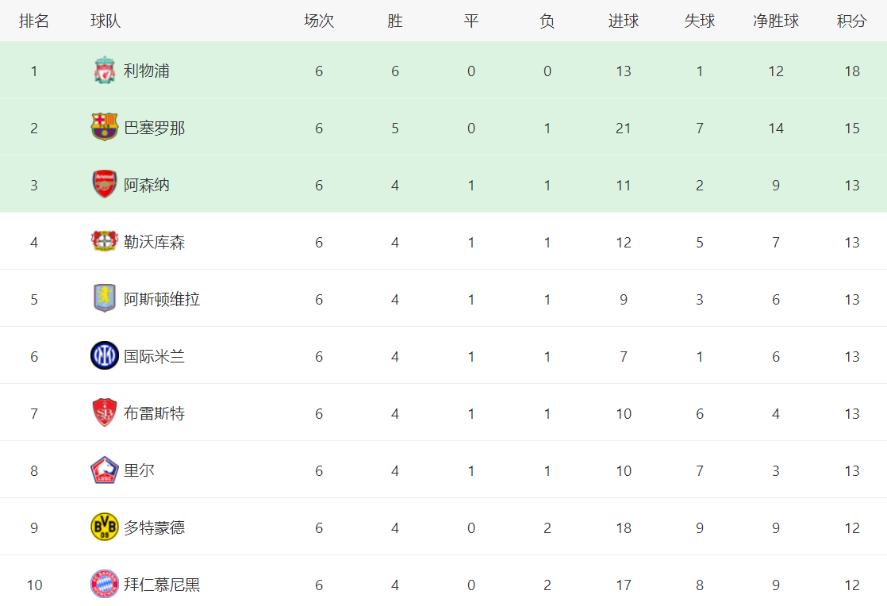The image size is (887, 606).
Task: Open the 利物浦 team name link
Action: pyautogui.click(x=147, y=71)
